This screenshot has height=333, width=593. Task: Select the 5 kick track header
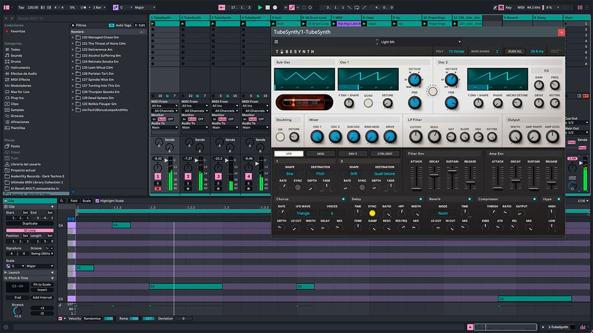click(286, 17)
